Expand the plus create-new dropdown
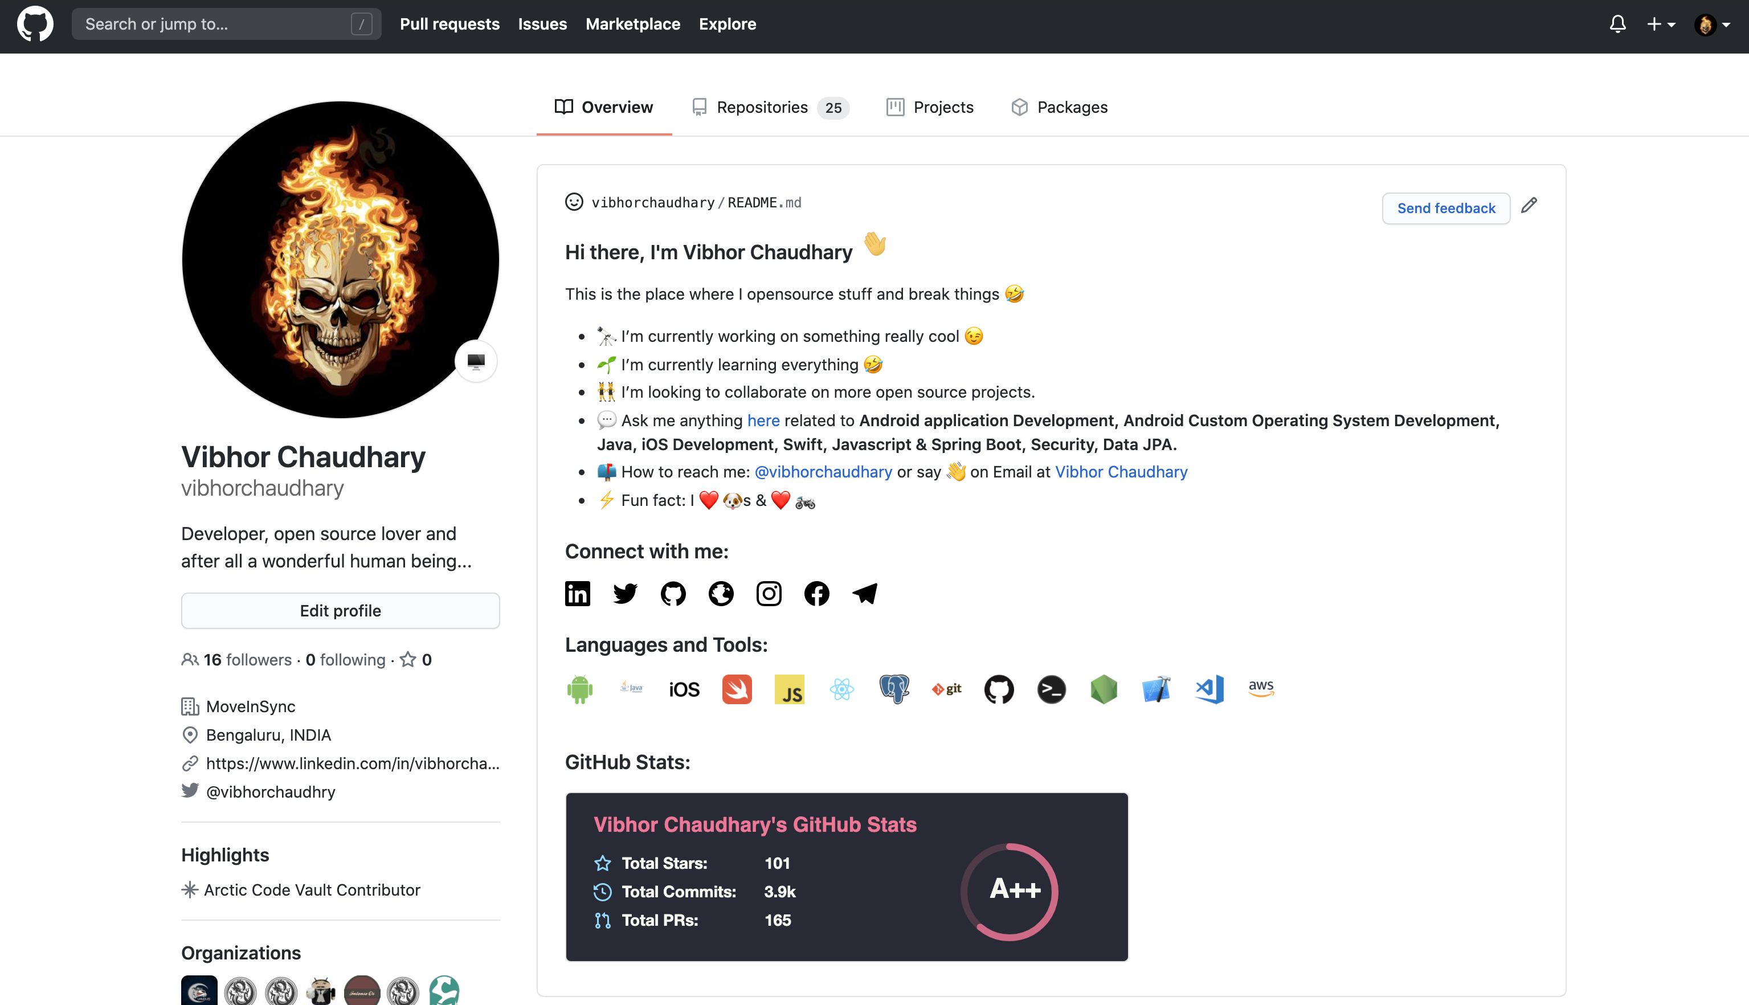The width and height of the screenshot is (1749, 1005). point(1660,25)
